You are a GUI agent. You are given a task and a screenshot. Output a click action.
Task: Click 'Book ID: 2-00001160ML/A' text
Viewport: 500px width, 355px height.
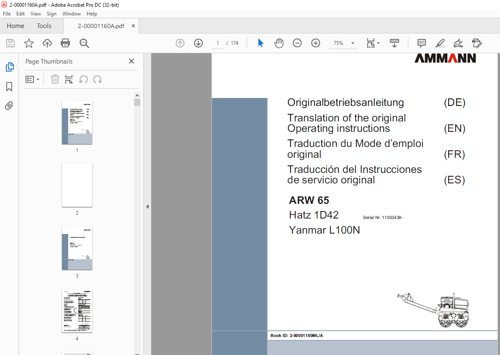(x=296, y=336)
